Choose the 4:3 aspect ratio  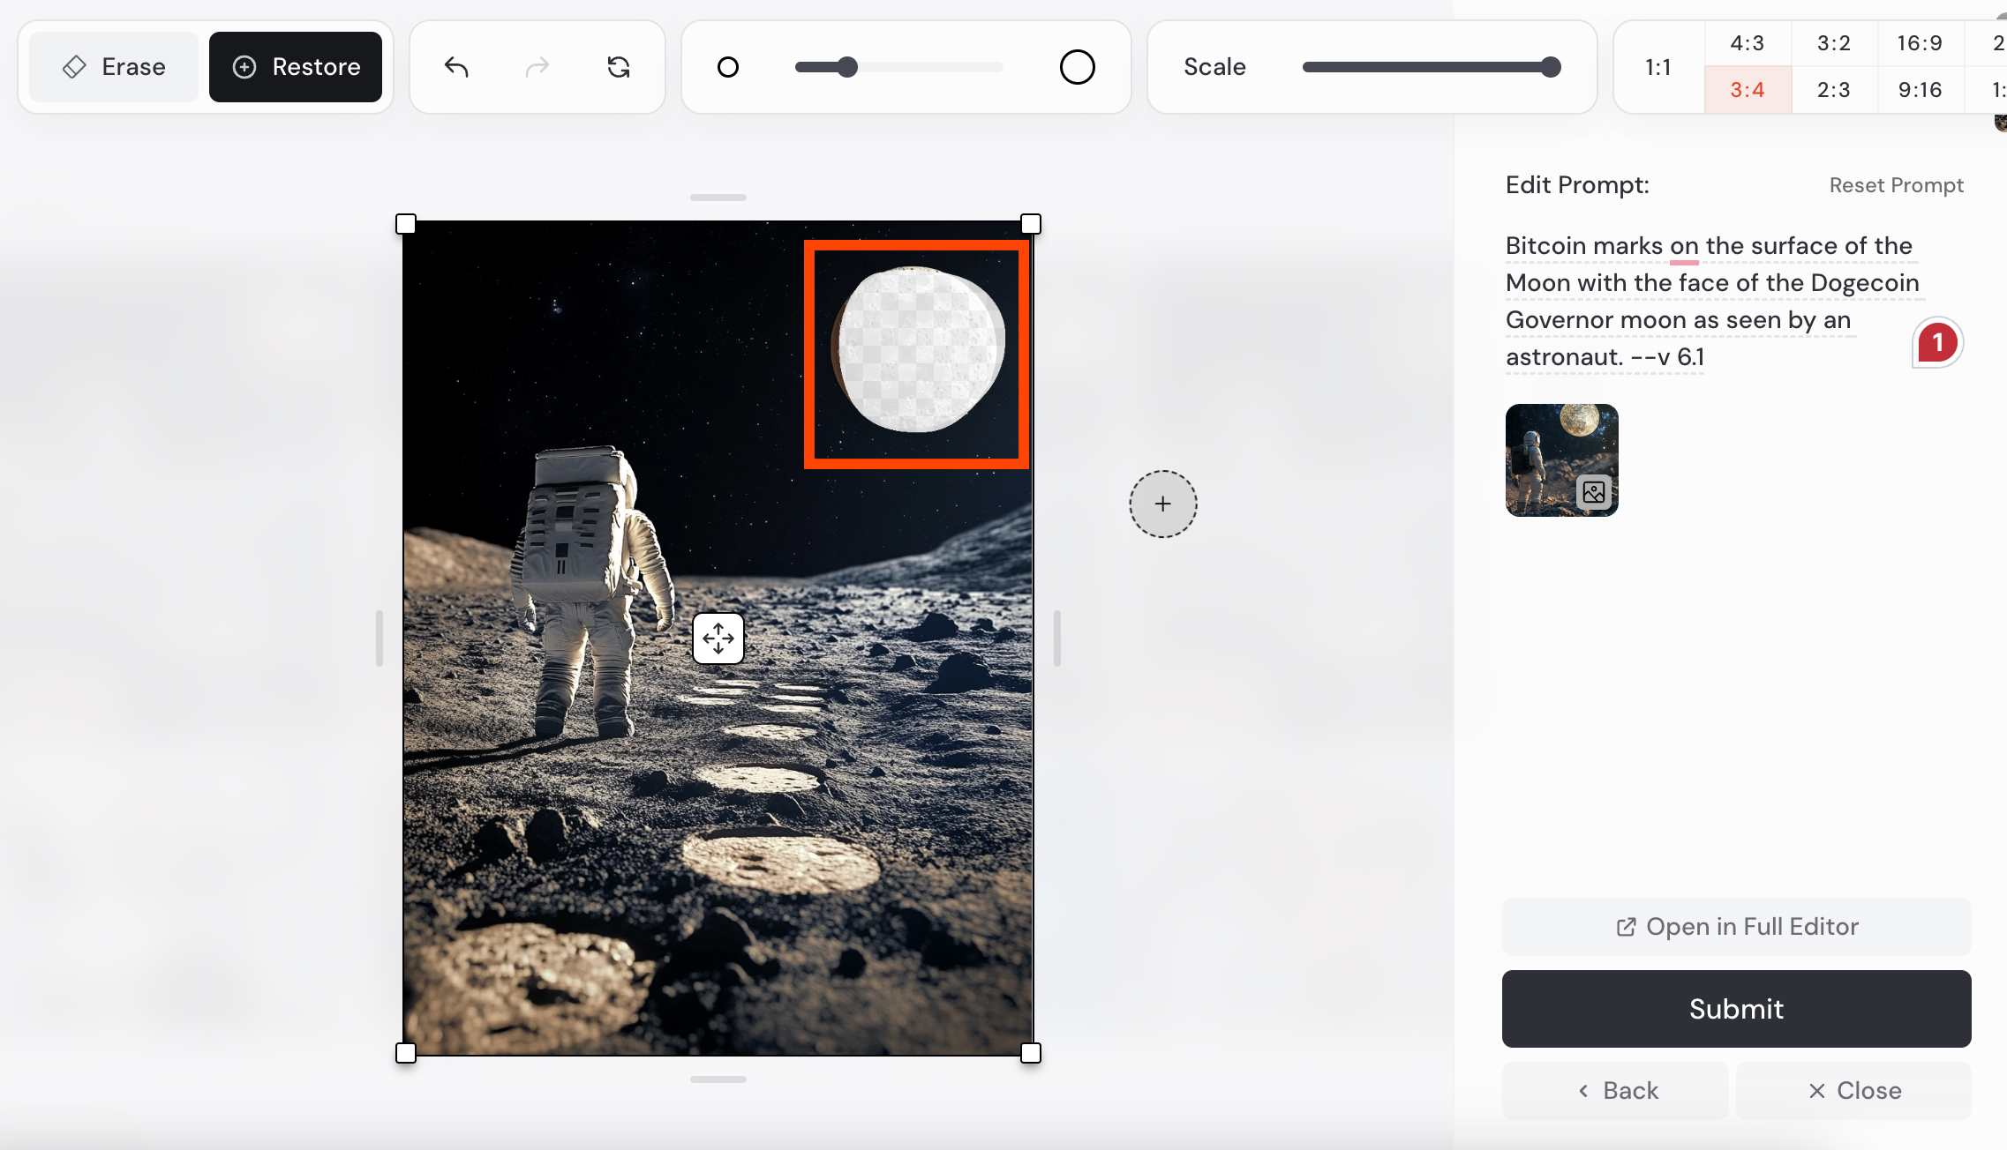pyautogui.click(x=1747, y=43)
